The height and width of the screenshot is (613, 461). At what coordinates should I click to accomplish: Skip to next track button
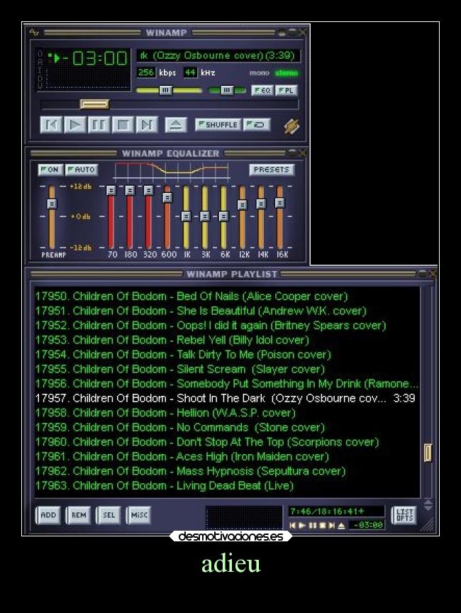click(147, 126)
